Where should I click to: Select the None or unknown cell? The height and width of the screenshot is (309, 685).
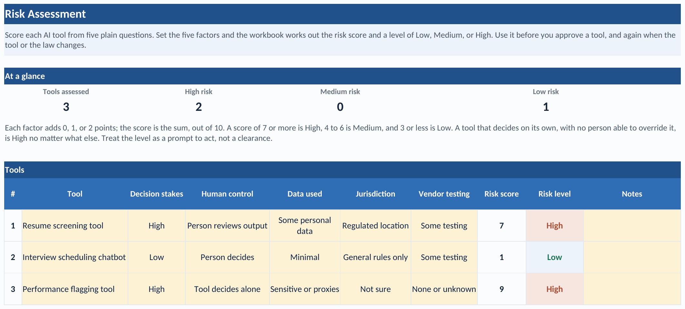(x=444, y=289)
